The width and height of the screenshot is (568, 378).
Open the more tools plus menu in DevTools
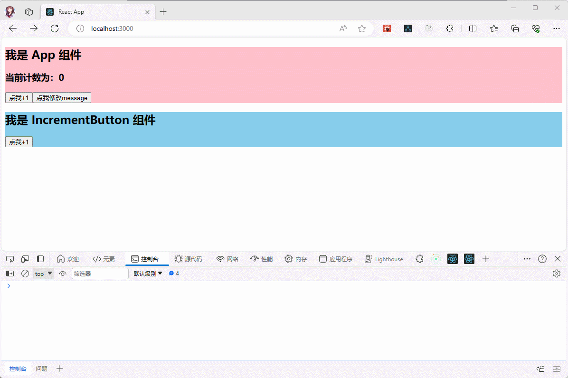pyautogui.click(x=485, y=259)
